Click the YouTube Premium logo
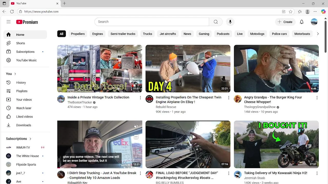 click(27, 22)
